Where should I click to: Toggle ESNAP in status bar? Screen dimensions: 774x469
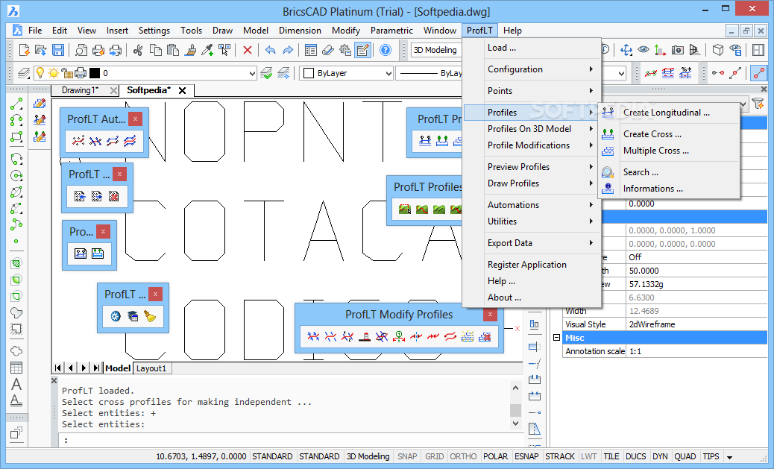[x=526, y=456]
